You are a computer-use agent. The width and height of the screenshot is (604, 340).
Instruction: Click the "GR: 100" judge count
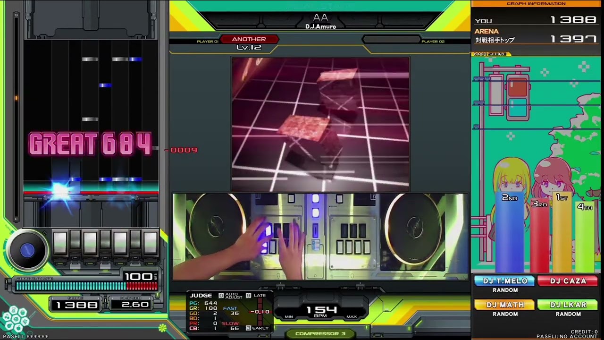pyautogui.click(x=203, y=308)
